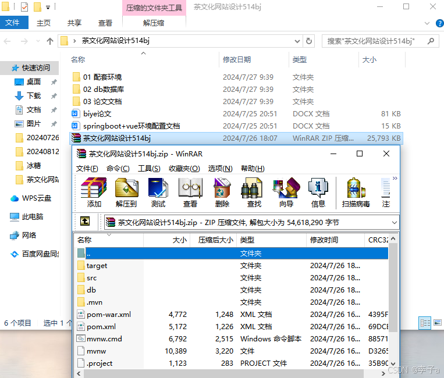Click the Scan Virus (扫描病毒) icon
Image resolution: width=444 pixels, height=378 pixels.
tap(356, 192)
